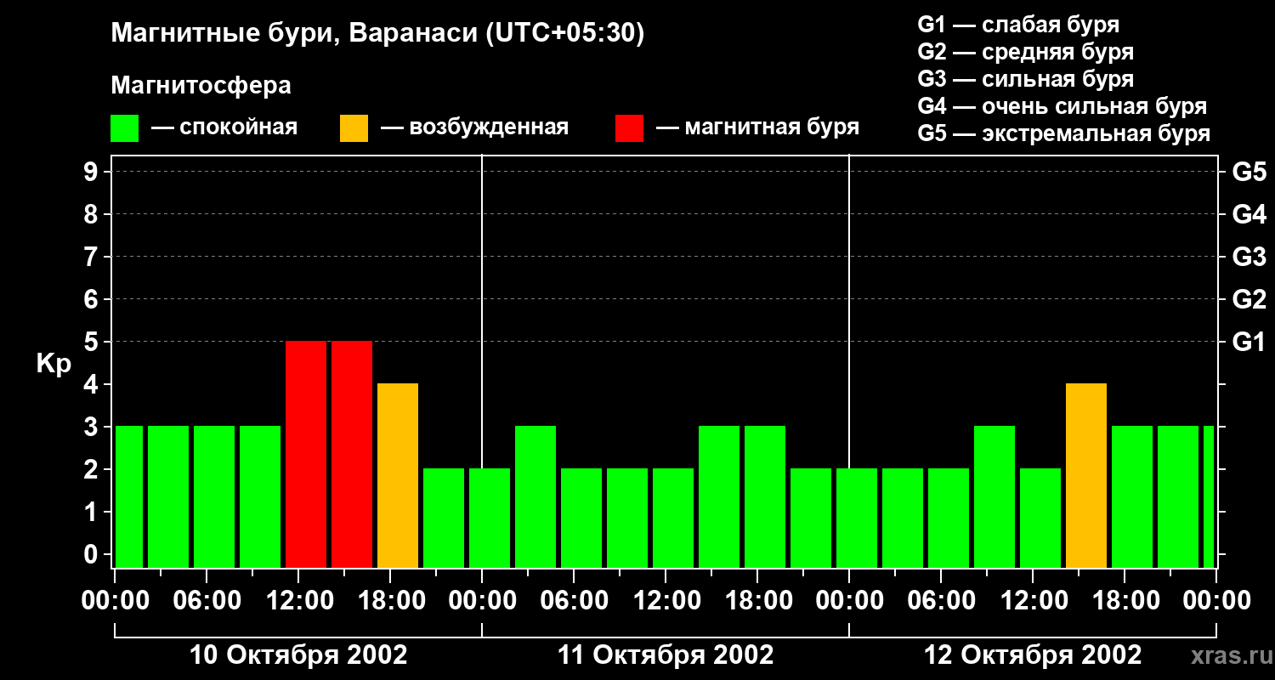Image resolution: width=1275 pixels, height=680 pixels.
Task: Click the G2 tick label on the right axis
Action: coord(1249,299)
